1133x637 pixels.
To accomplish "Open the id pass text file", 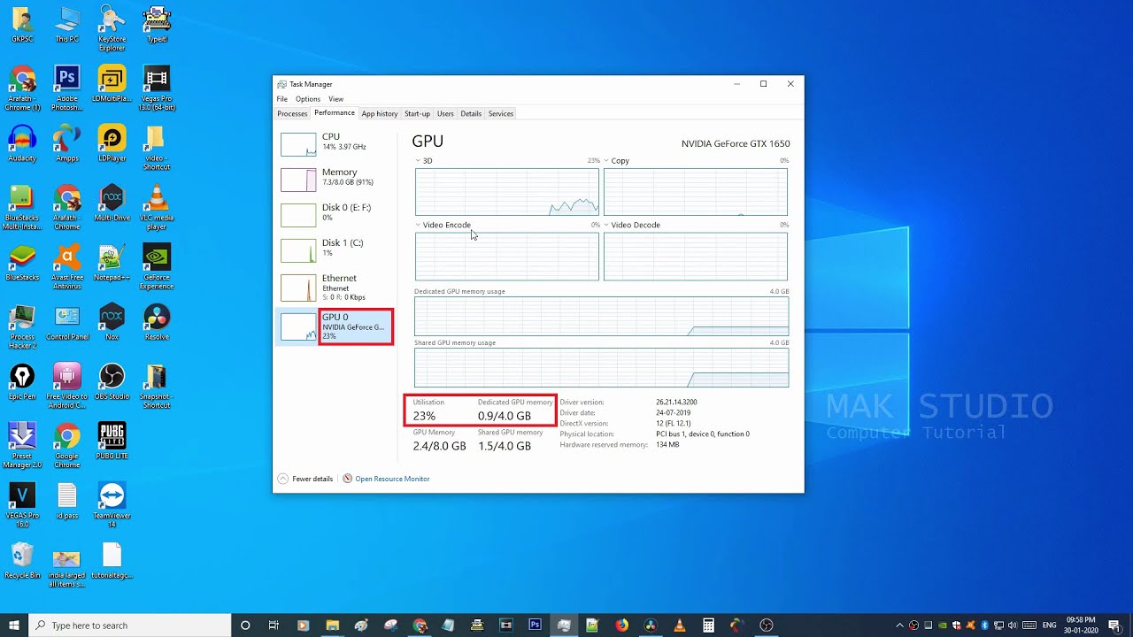I will [x=67, y=502].
